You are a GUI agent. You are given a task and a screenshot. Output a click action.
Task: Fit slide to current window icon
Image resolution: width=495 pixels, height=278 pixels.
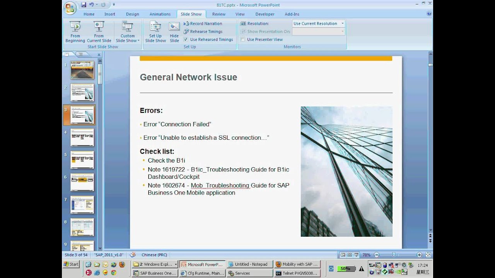coord(428,255)
